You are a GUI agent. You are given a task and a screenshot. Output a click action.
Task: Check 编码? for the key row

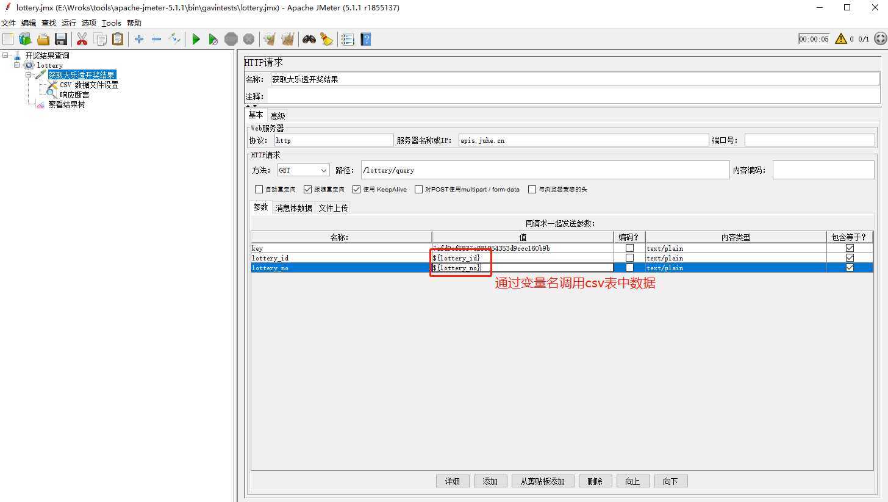coord(629,248)
